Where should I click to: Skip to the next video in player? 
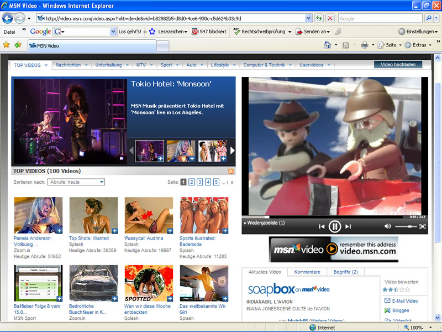click(x=348, y=226)
